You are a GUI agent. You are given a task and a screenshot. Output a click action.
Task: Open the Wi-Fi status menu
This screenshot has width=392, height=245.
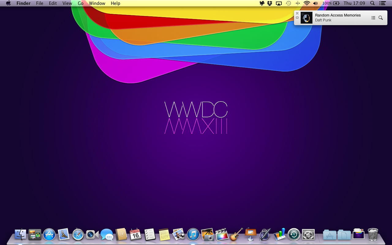pyautogui.click(x=307, y=3)
